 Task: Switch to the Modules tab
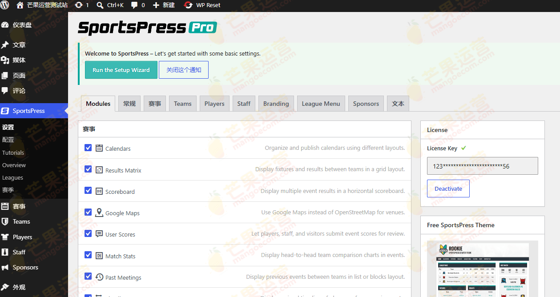pos(98,104)
